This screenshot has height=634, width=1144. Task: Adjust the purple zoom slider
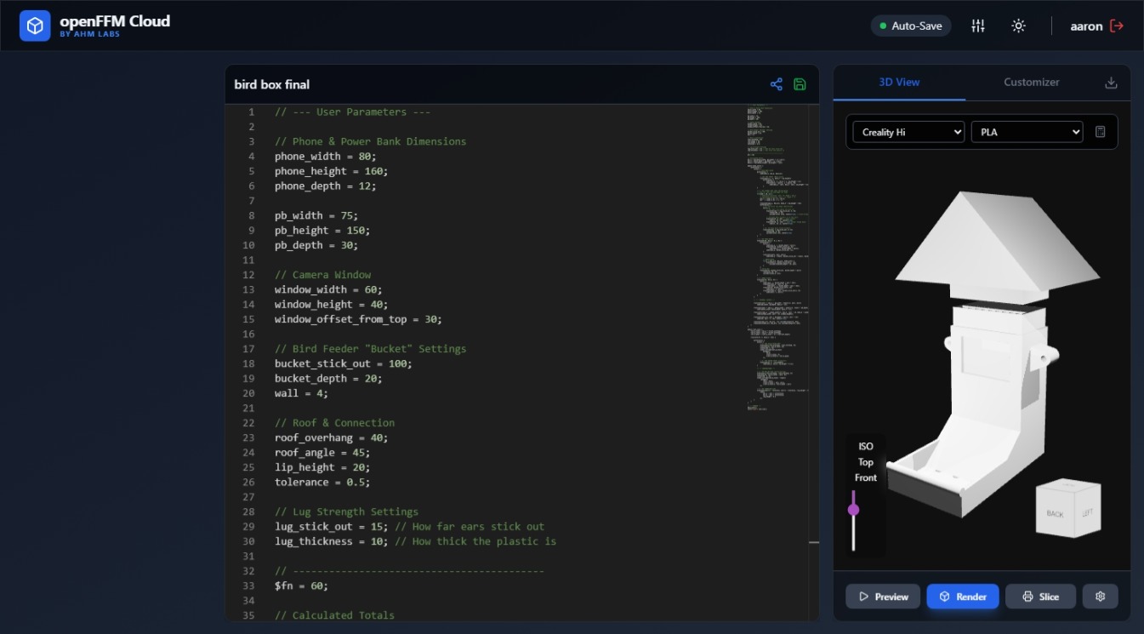pos(854,508)
